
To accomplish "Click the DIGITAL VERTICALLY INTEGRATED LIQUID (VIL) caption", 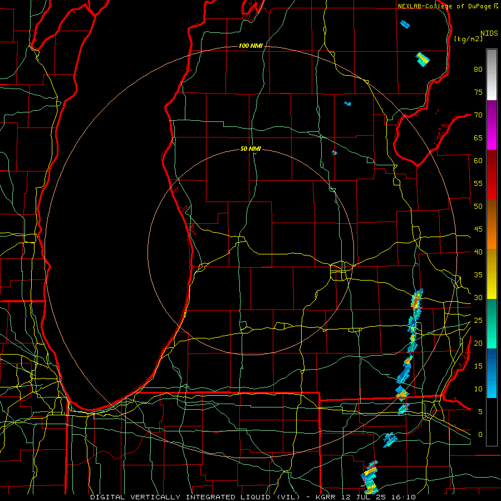I will click(x=195, y=497).
